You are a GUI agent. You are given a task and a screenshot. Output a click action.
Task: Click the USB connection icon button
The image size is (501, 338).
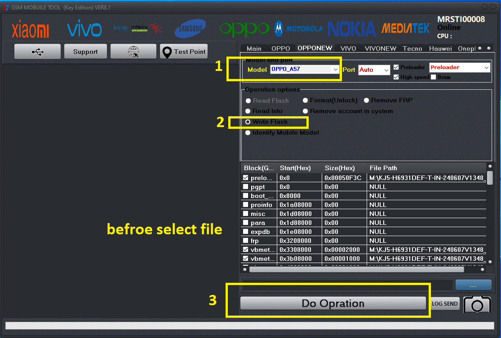coord(37,52)
